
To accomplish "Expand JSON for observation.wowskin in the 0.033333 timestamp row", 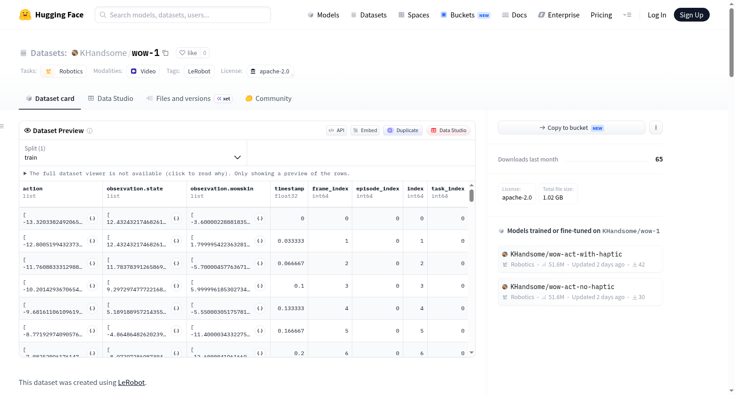I will pyautogui.click(x=260, y=241).
